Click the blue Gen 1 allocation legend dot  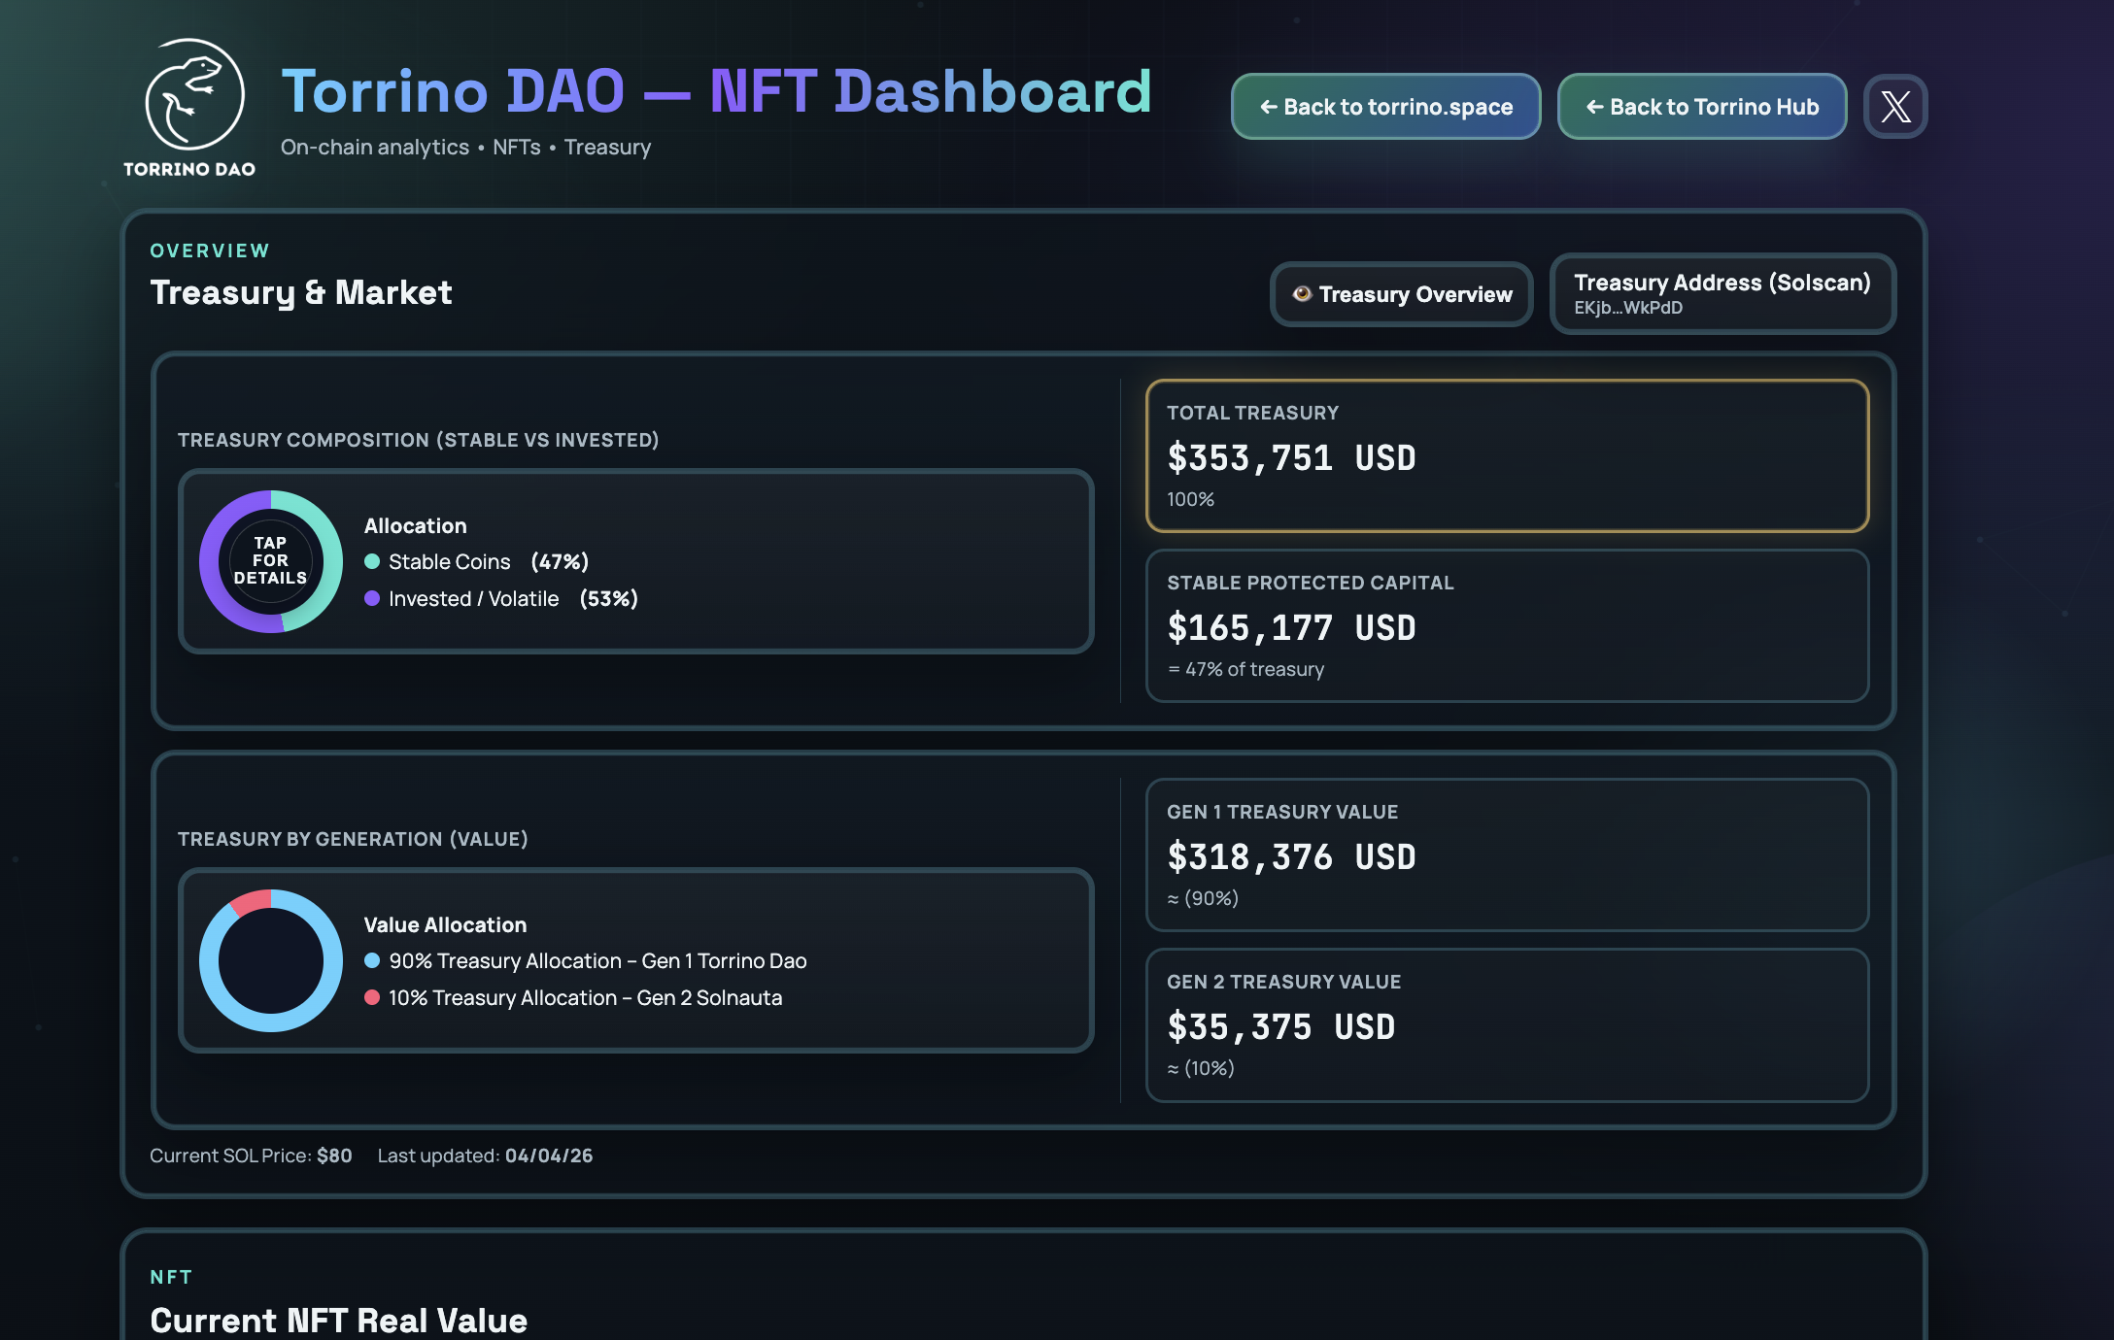coord(372,960)
